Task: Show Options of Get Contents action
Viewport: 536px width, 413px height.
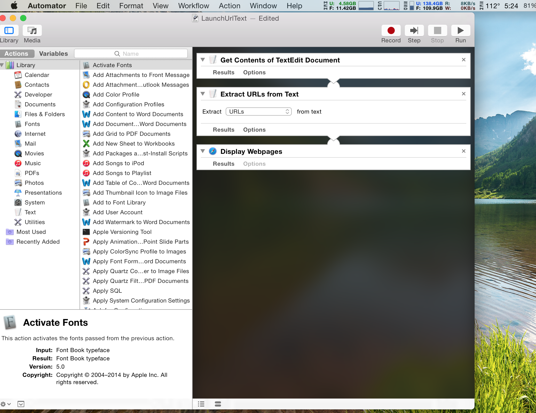Action: tap(254, 72)
